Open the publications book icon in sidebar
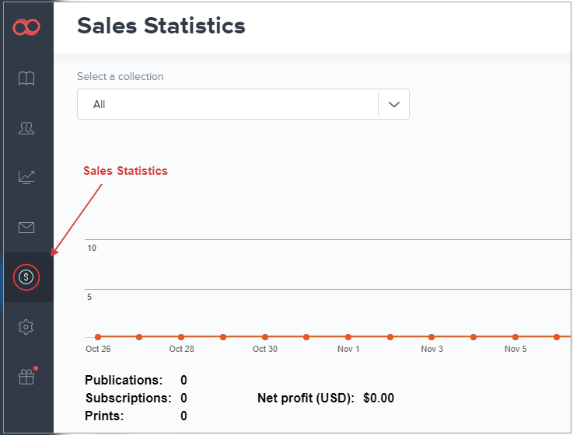The image size is (573, 435). click(x=26, y=78)
